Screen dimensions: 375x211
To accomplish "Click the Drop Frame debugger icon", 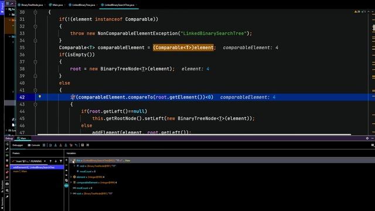I will [x=71, y=145].
